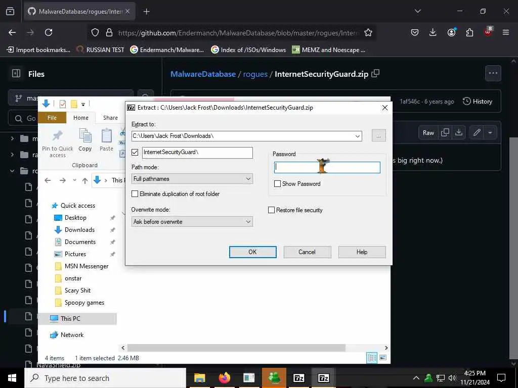The image size is (518, 388).
Task: Open the Firefox account icon
Action: click(x=451, y=32)
